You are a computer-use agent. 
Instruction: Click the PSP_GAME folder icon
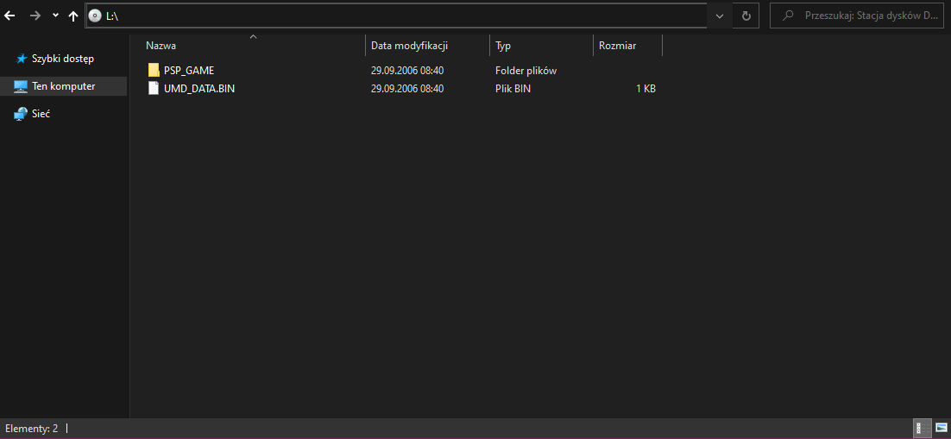pos(154,71)
